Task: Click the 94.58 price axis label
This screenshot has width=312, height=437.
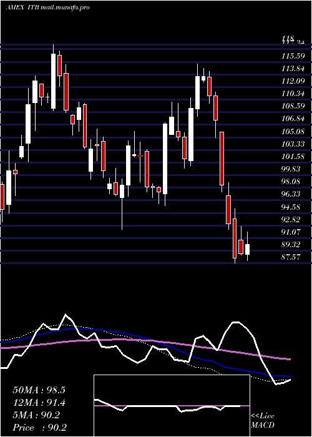Action: pos(291,207)
